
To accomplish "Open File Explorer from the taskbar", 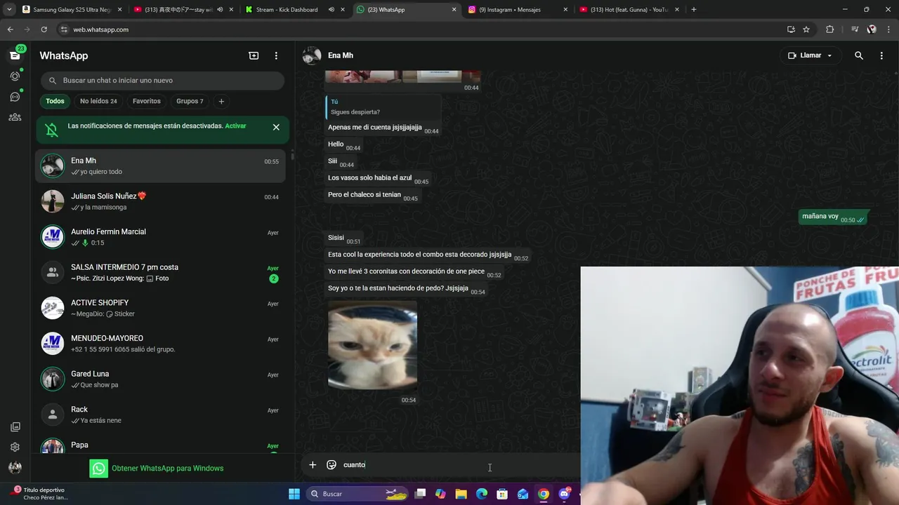I will tap(461, 494).
